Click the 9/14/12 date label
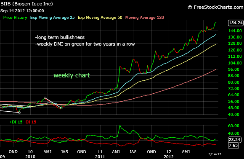Viewport: 244px width, 159px height. tap(215, 154)
